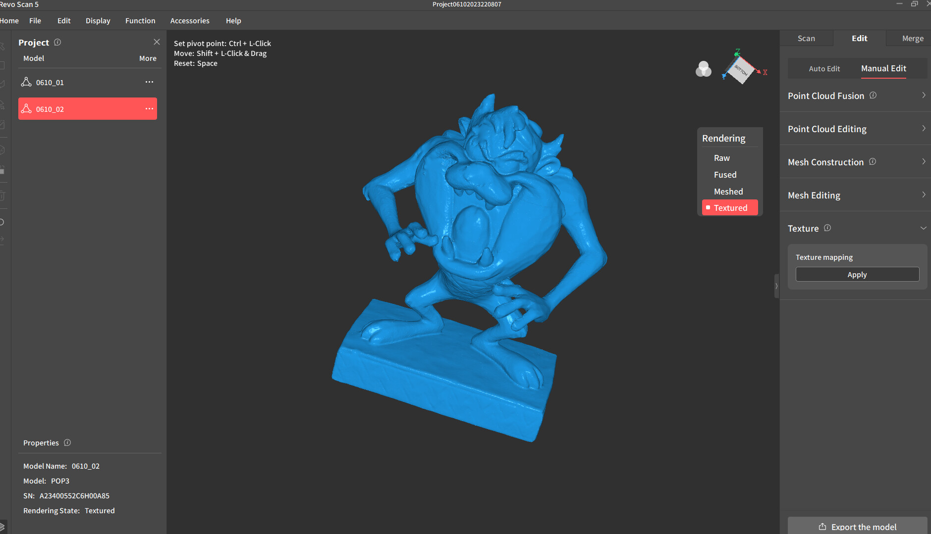Click the Mesh Construction info icon
Screen dimensions: 931x534
pos(873,161)
